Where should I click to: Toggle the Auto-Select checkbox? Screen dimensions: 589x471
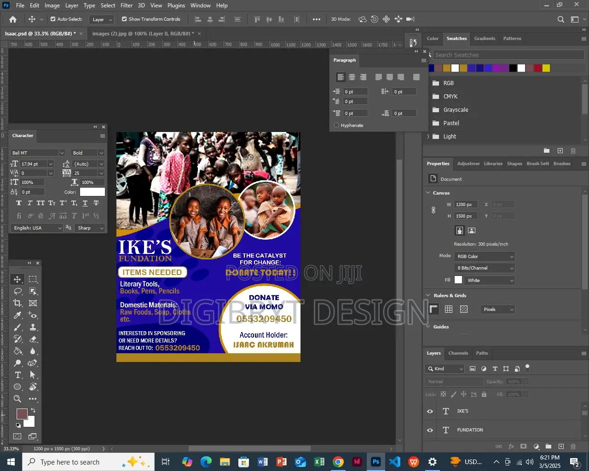(53, 19)
